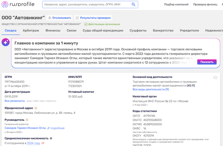Click the purple sparkle AI summary icon
Viewport: 223px width, 146px height.
5,42
